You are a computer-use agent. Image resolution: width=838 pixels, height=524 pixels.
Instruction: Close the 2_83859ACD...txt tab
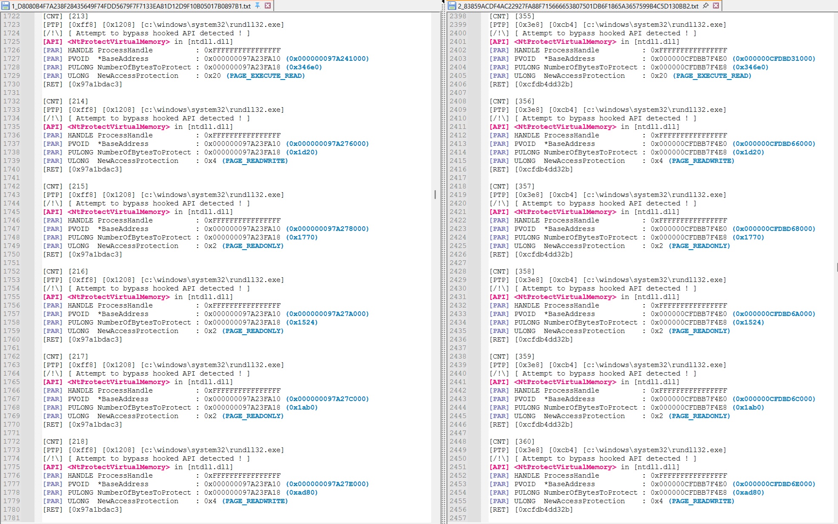[x=716, y=6]
